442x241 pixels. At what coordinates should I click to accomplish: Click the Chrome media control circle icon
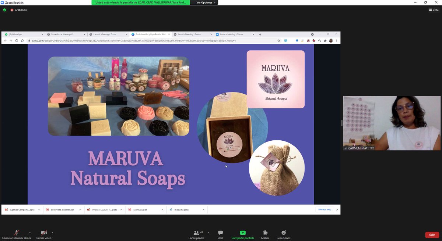pos(312,35)
